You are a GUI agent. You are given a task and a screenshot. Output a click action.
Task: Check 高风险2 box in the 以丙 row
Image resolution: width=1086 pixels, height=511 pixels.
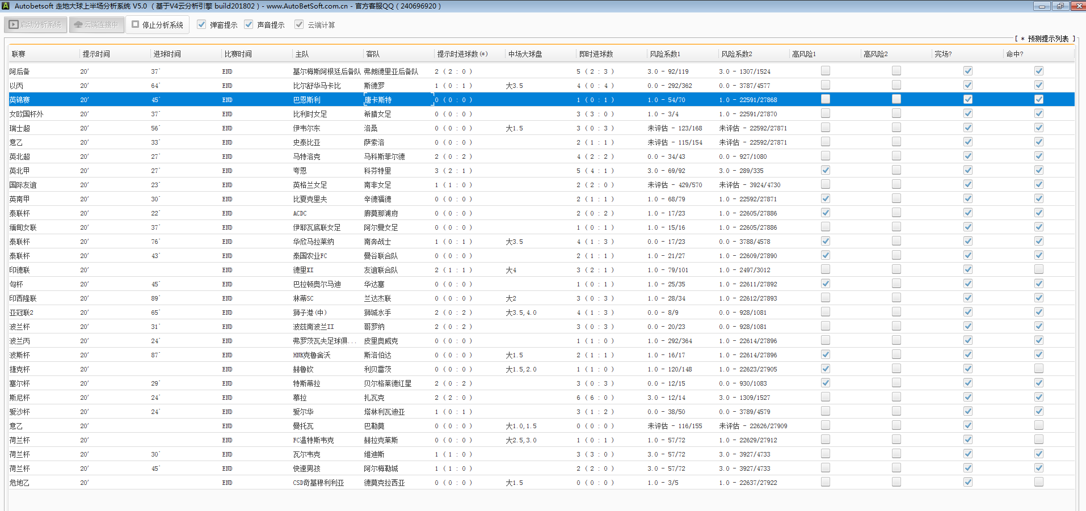[896, 85]
